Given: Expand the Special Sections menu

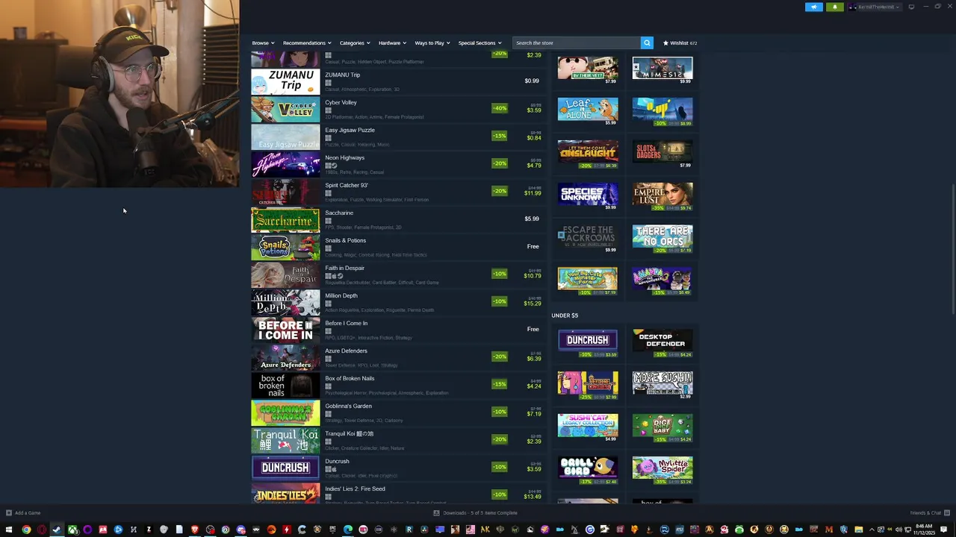Looking at the screenshot, I should (x=479, y=43).
